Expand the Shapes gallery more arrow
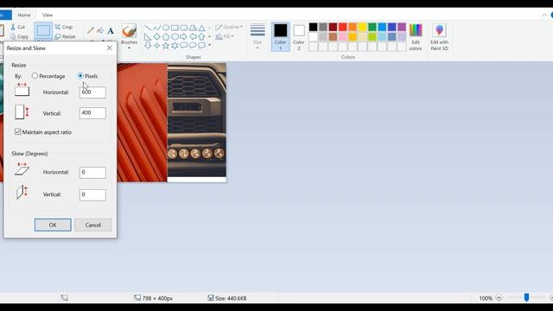553x311 pixels. click(x=209, y=45)
